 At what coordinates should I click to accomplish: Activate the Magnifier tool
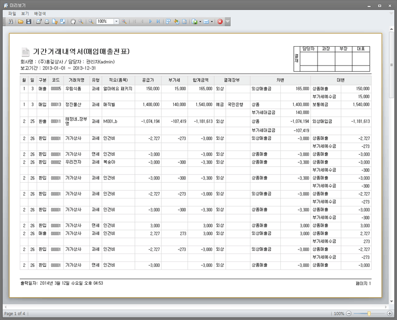80,22
